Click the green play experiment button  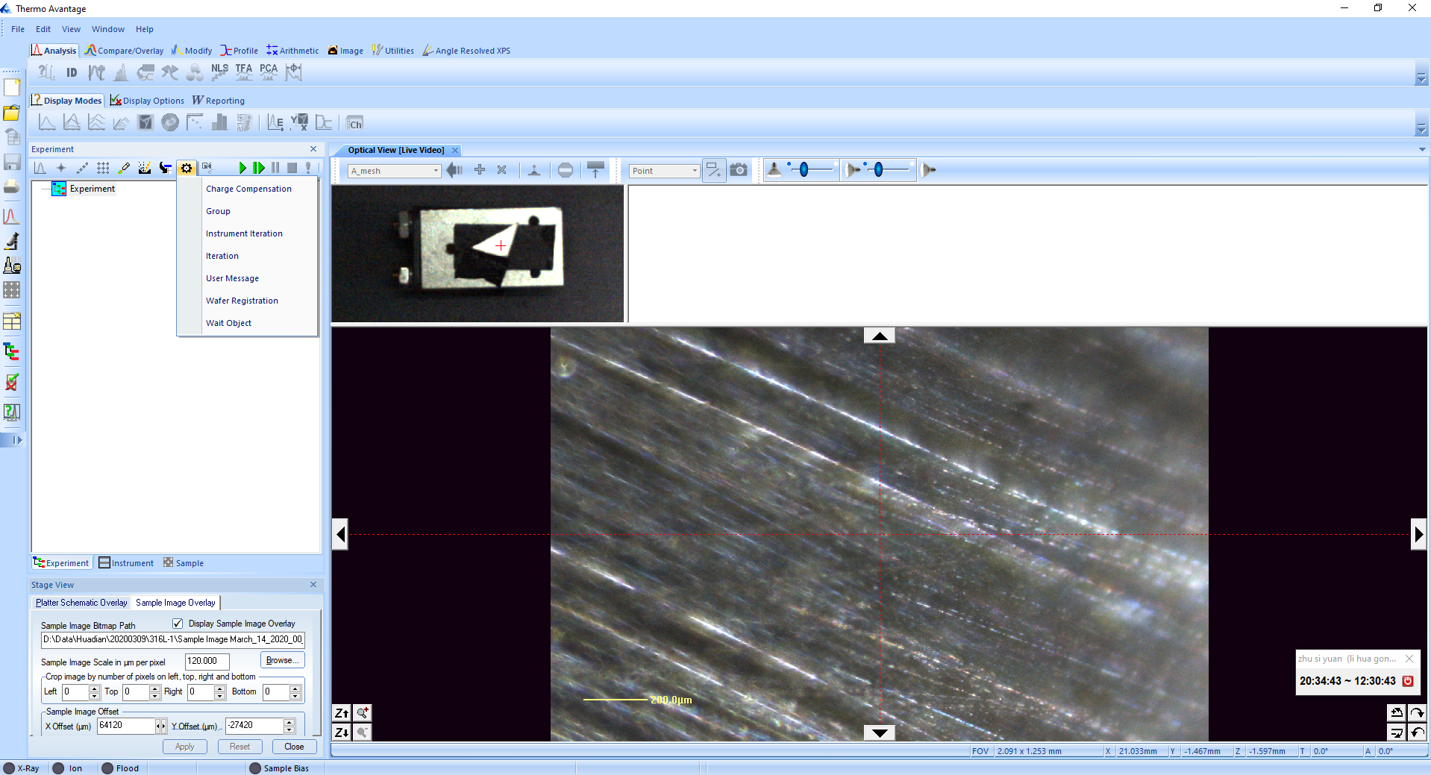[x=242, y=169]
